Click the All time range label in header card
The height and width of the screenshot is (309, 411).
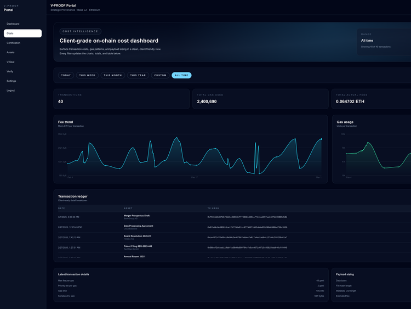[x=367, y=41]
